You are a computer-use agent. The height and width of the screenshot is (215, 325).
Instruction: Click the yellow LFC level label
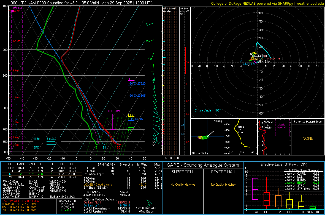[x=131, y=115]
